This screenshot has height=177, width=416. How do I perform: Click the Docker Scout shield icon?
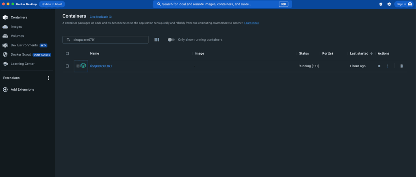point(5,55)
